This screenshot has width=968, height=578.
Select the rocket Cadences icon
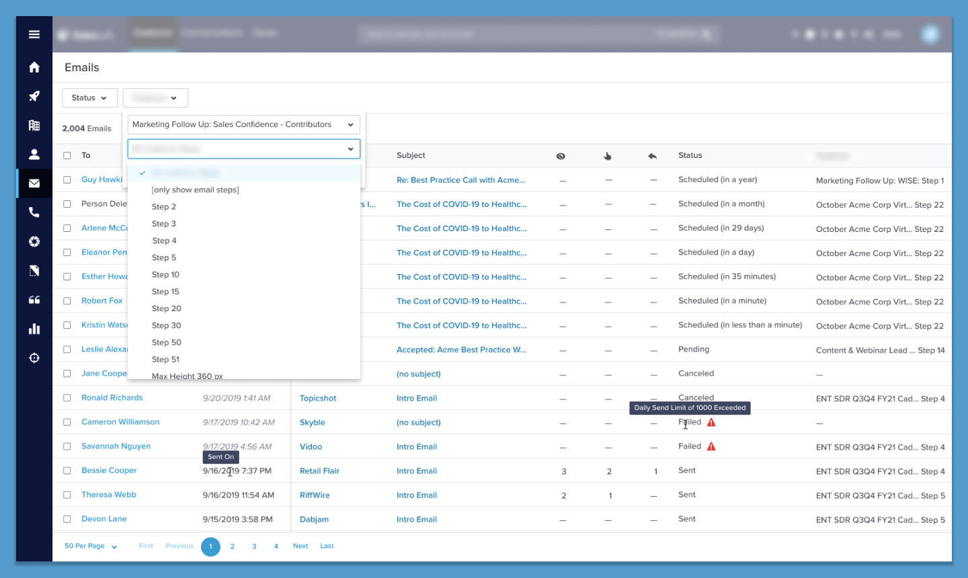[34, 96]
